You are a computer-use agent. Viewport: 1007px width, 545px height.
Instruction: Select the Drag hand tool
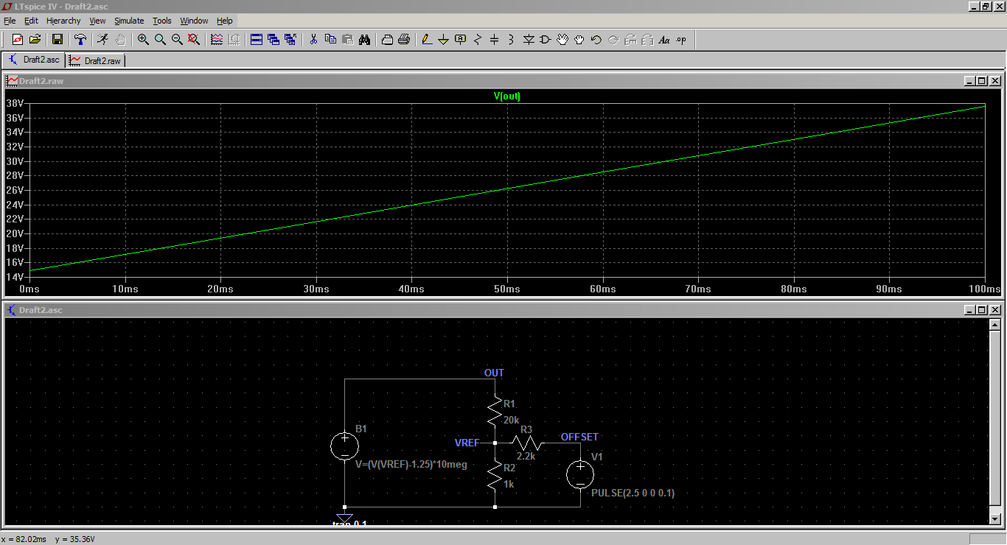coord(579,40)
